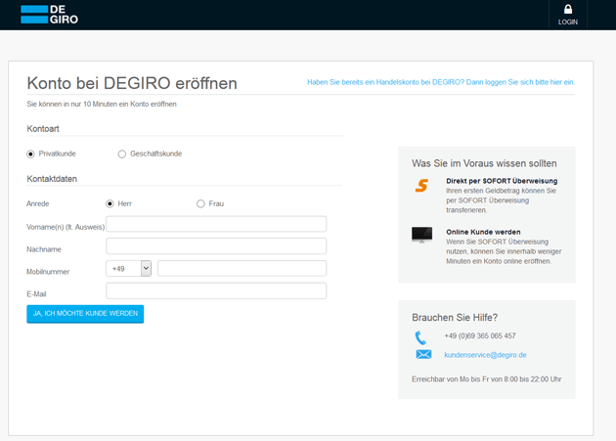Image resolution: width=616 pixels, height=441 pixels.
Task: Click the DEGIRO logo in header
Action: click(x=50, y=15)
